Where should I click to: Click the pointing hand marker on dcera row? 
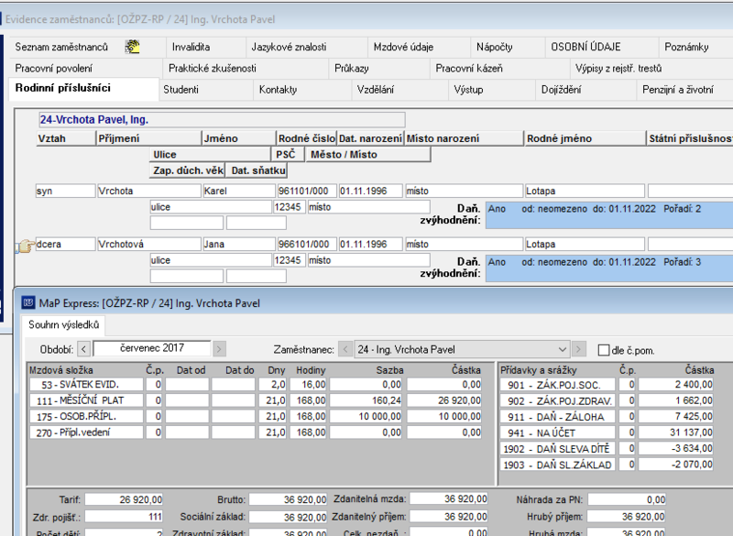(27, 246)
